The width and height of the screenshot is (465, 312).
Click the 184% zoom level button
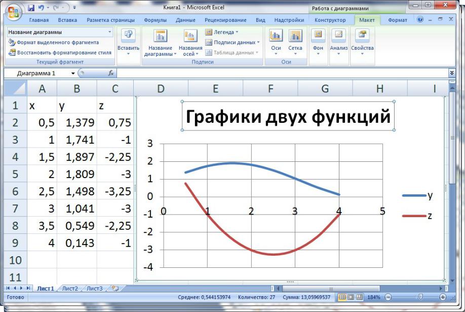[374, 297]
